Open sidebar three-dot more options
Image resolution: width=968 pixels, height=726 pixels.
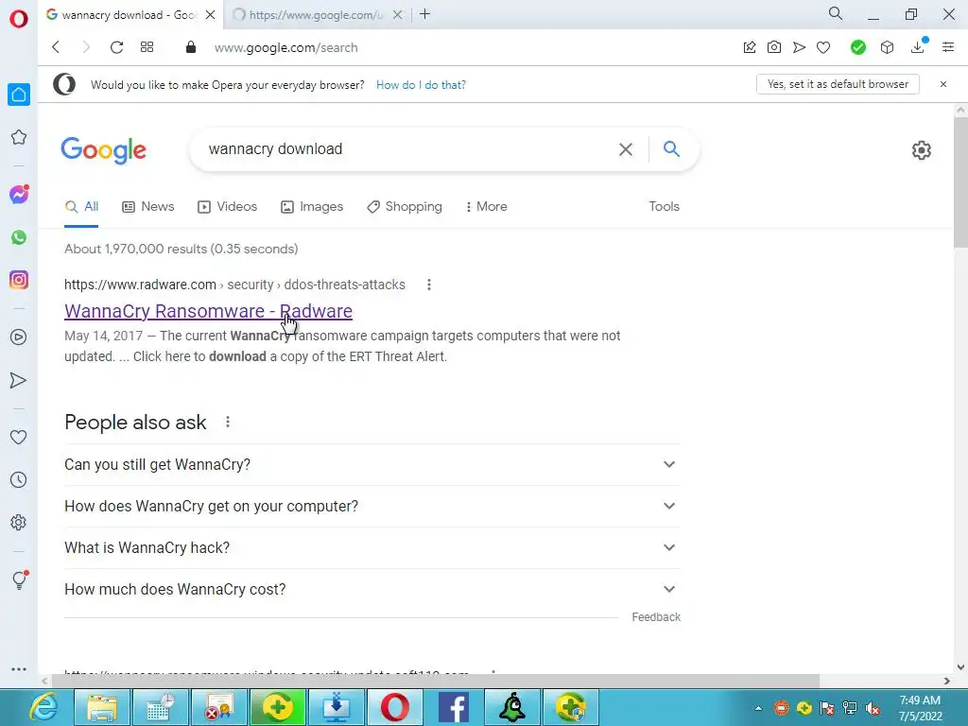coord(19,669)
